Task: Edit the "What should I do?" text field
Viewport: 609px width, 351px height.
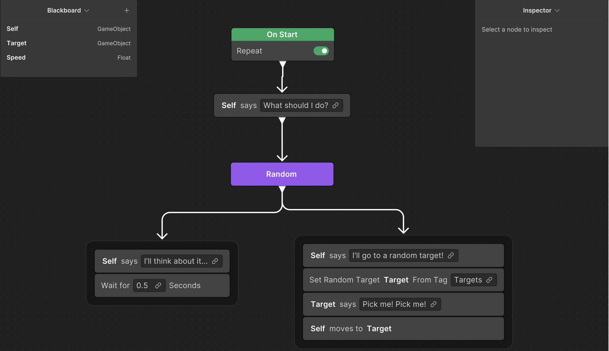Action: 295,105
